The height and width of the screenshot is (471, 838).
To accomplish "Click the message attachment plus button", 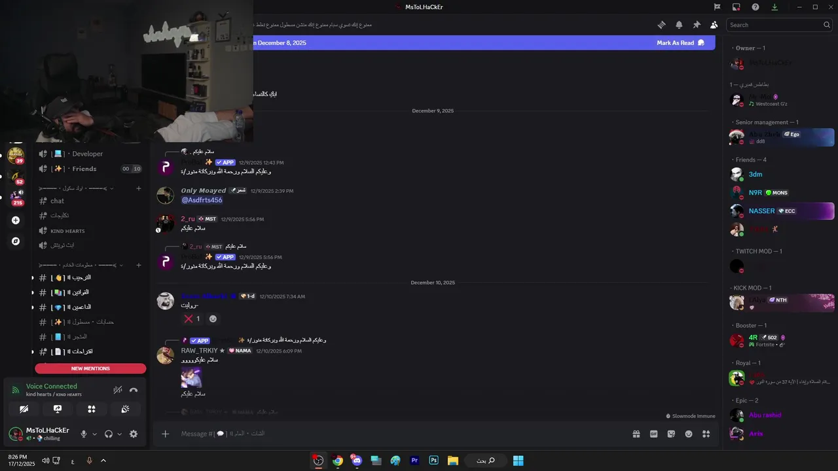I will 166,434.
